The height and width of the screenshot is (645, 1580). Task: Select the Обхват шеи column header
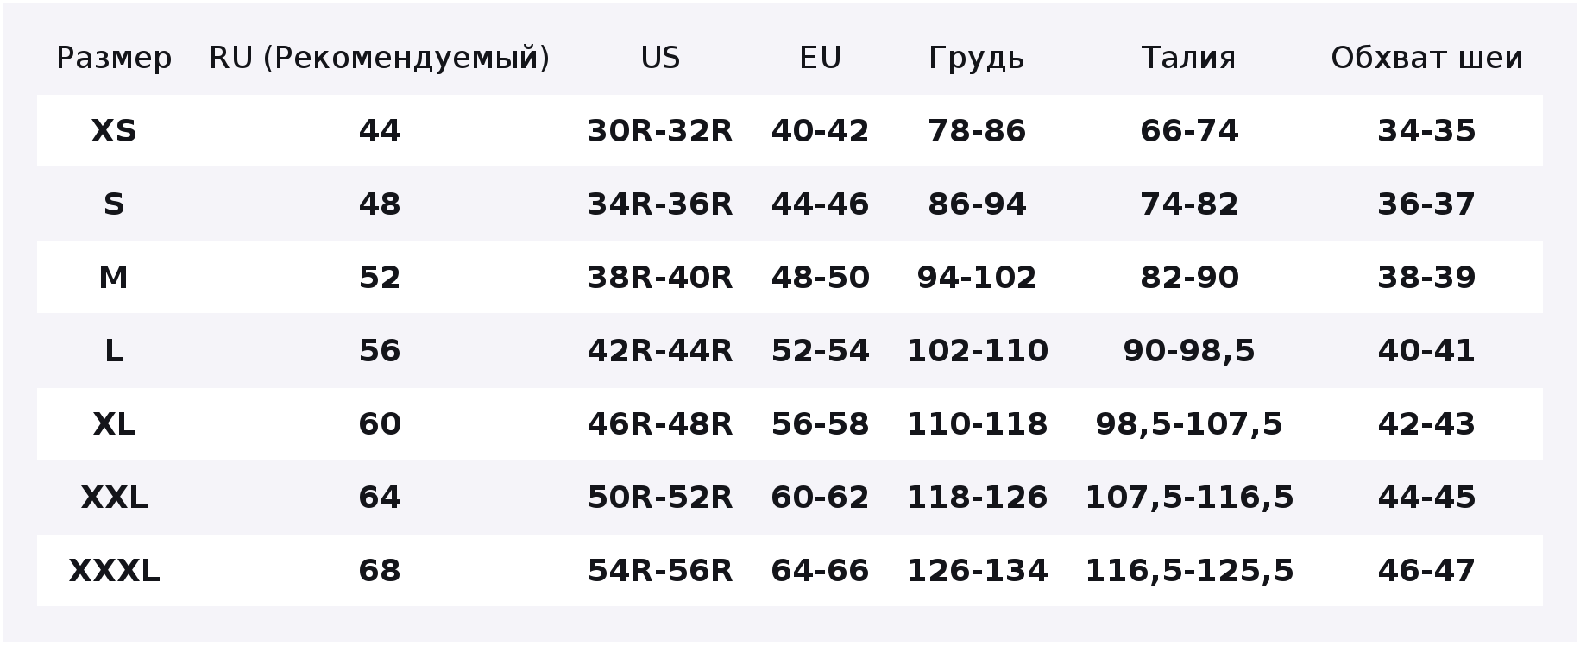[x=1426, y=58]
